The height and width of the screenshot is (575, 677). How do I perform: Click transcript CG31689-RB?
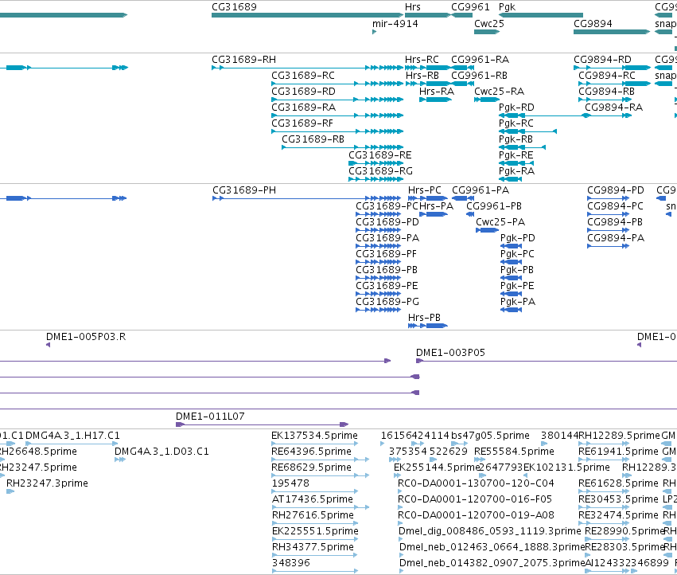[x=313, y=139]
